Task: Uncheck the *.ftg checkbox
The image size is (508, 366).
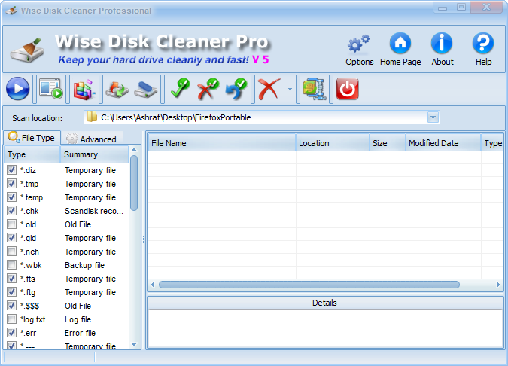Action: click(11, 291)
